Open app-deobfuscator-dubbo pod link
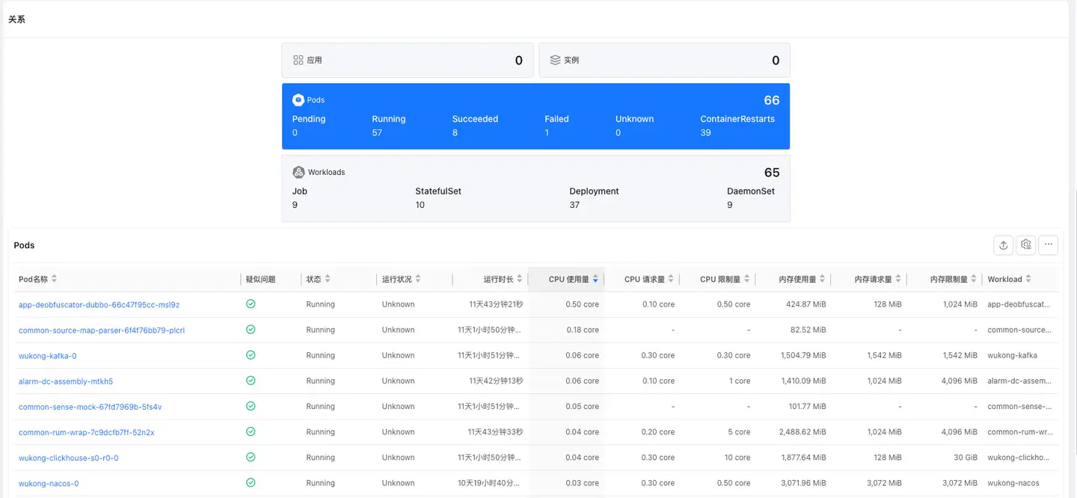The image size is (1077, 498). tap(99, 305)
